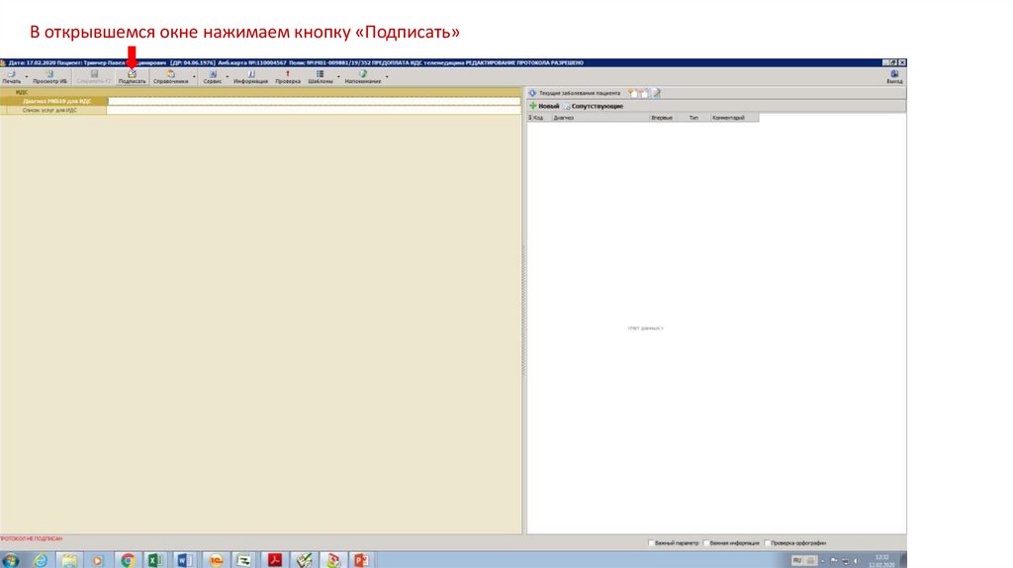1013x568 pixels.
Task: Expand the Справочники dropdown arrow
Action: coord(194,77)
